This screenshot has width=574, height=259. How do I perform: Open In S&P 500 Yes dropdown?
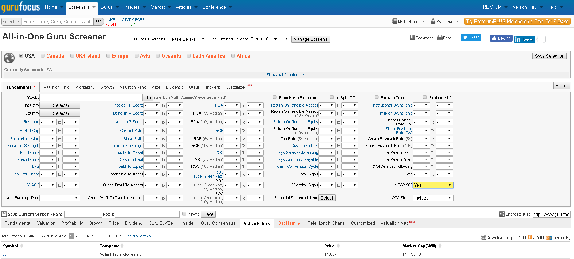pyautogui.click(x=433, y=185)
